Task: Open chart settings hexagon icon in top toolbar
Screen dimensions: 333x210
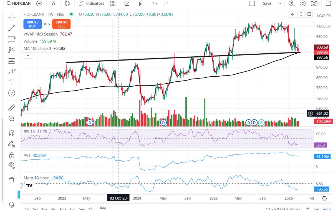Action: point(303,4)
